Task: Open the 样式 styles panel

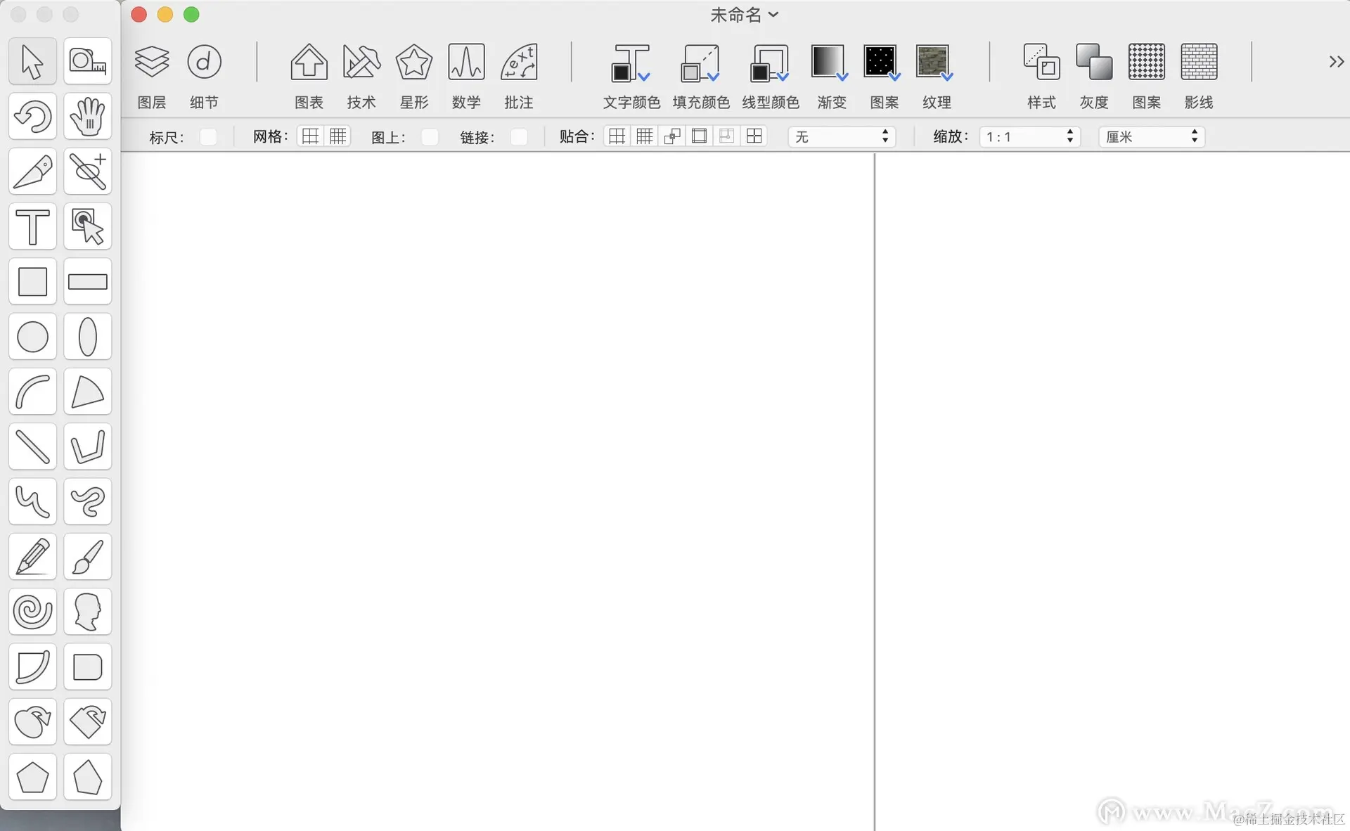Action: tap(1041, 63)
